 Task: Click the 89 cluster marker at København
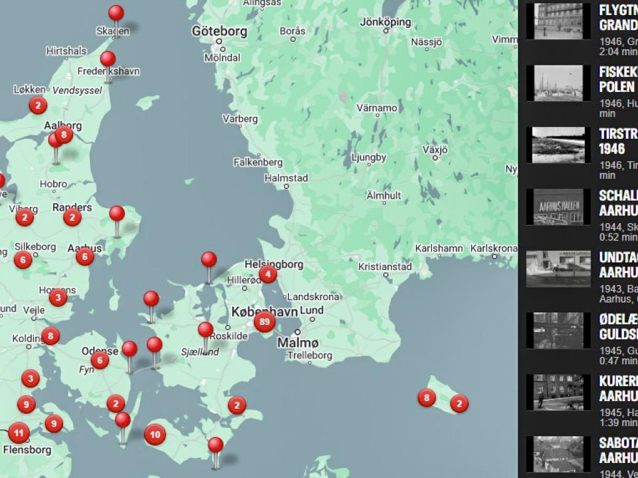pos(265,322)
